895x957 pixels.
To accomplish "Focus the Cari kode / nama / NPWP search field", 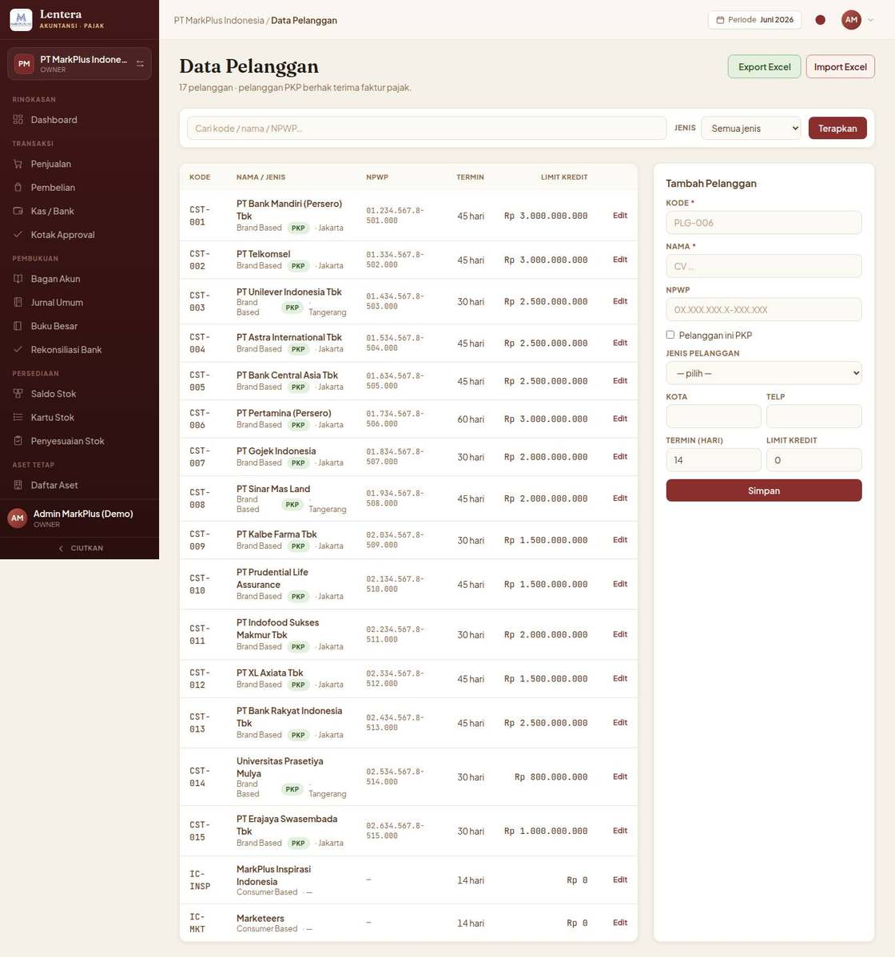I will click(427, 128).
